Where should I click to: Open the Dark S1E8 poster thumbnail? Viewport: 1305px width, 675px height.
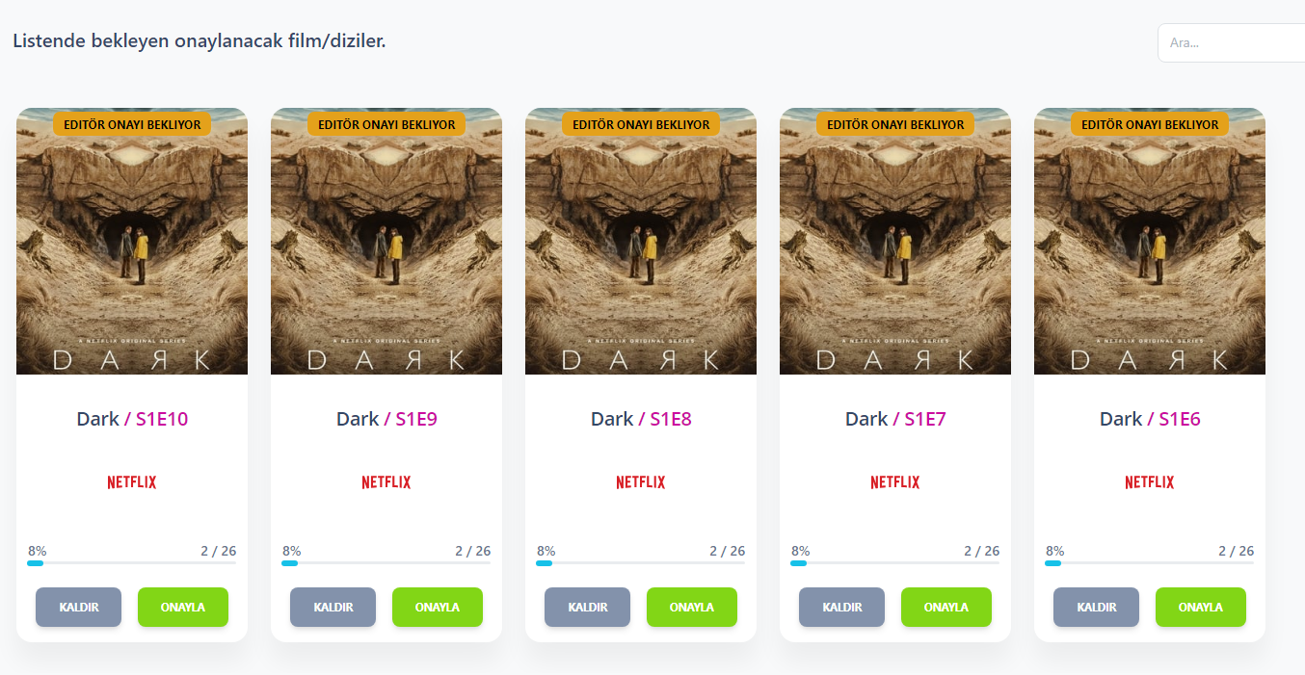point(641,241)
